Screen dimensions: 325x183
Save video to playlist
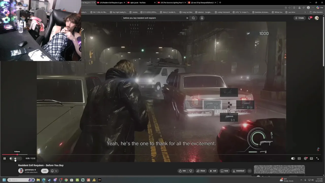point(224,171)
